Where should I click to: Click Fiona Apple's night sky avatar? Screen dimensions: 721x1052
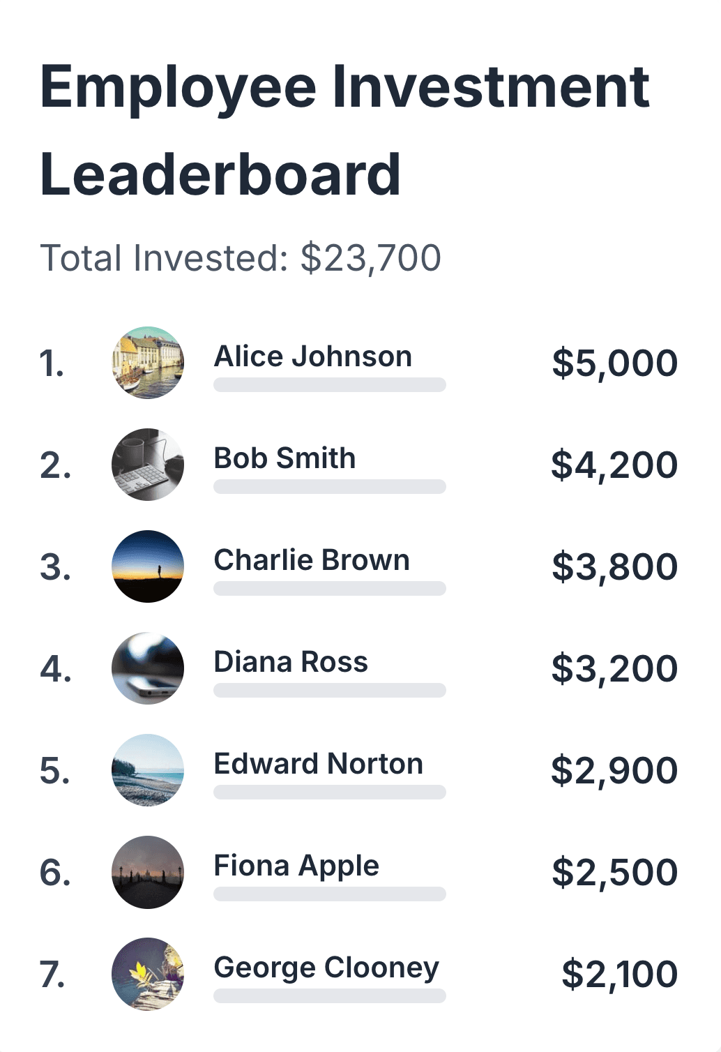tap(148, 872)
